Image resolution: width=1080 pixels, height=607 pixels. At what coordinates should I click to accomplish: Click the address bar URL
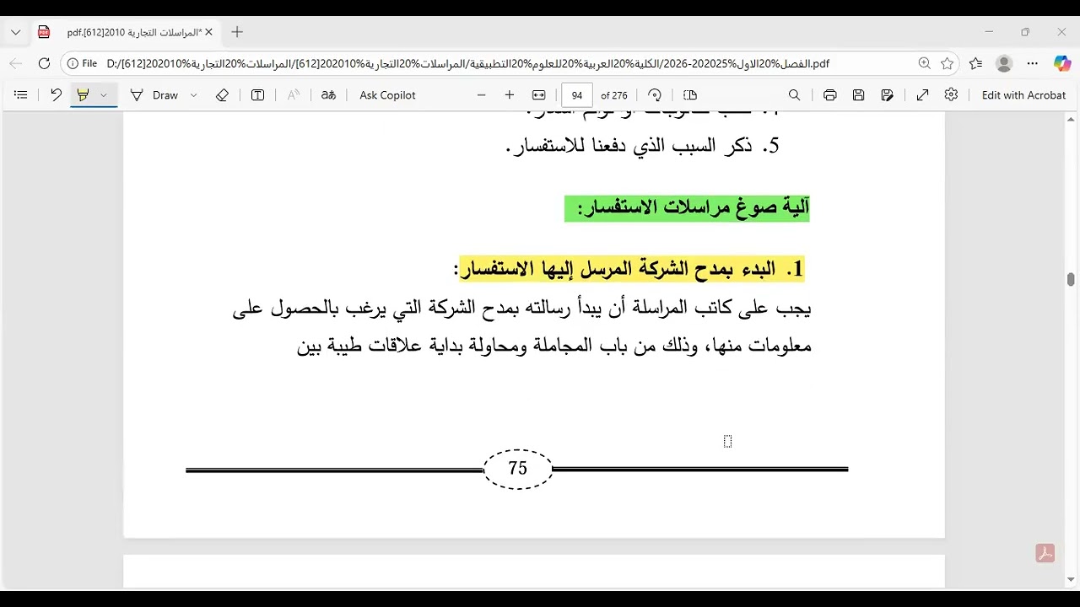[467, 63]
